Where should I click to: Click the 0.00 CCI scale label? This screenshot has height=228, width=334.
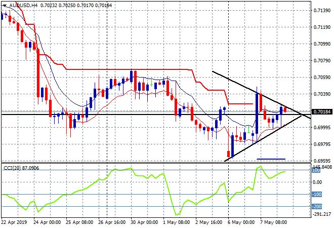click(x=317, y=182)
